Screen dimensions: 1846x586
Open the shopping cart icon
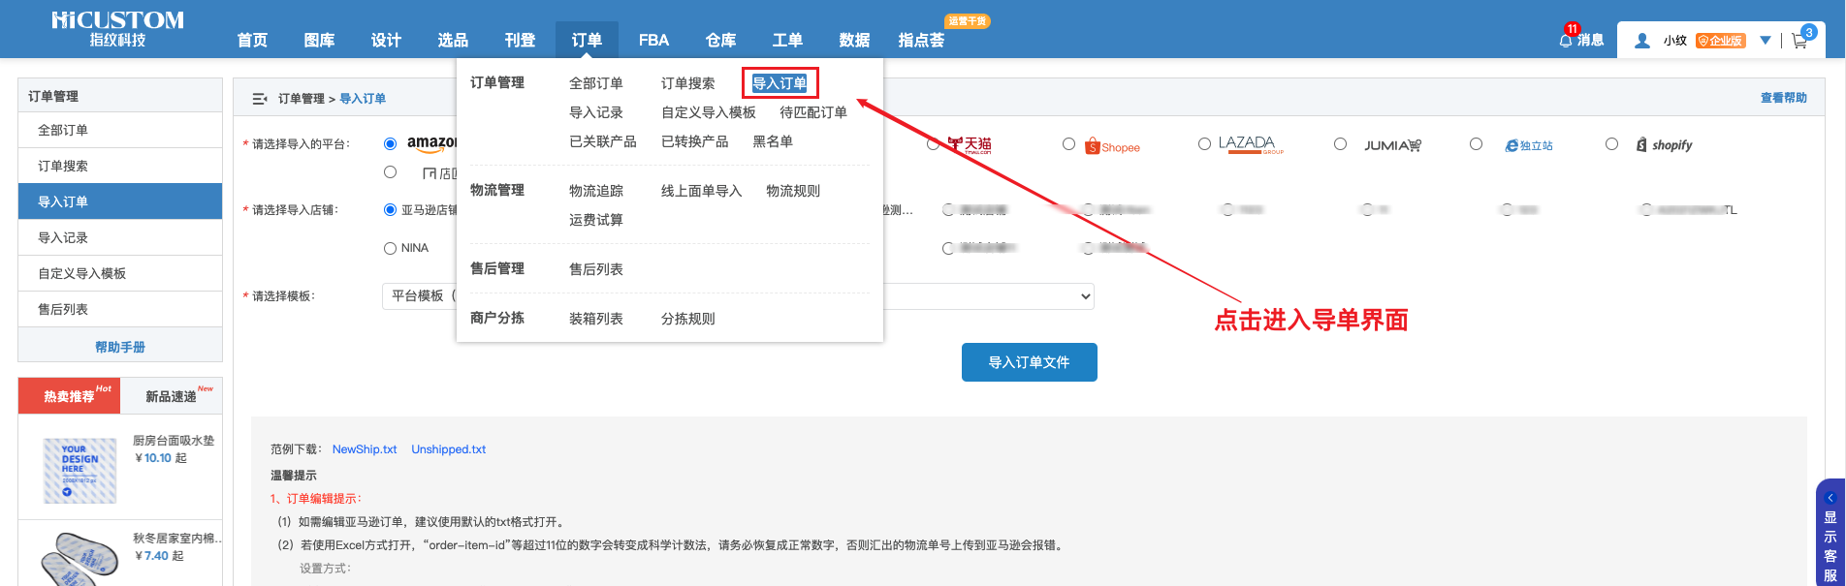1799,41
